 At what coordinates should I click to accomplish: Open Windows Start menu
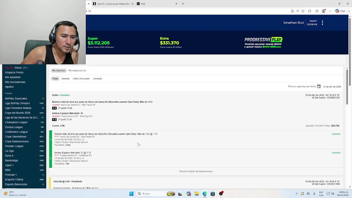[131, 194]
